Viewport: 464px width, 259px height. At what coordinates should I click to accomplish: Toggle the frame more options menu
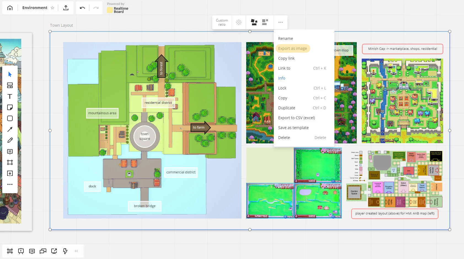[x=281, y=22]
